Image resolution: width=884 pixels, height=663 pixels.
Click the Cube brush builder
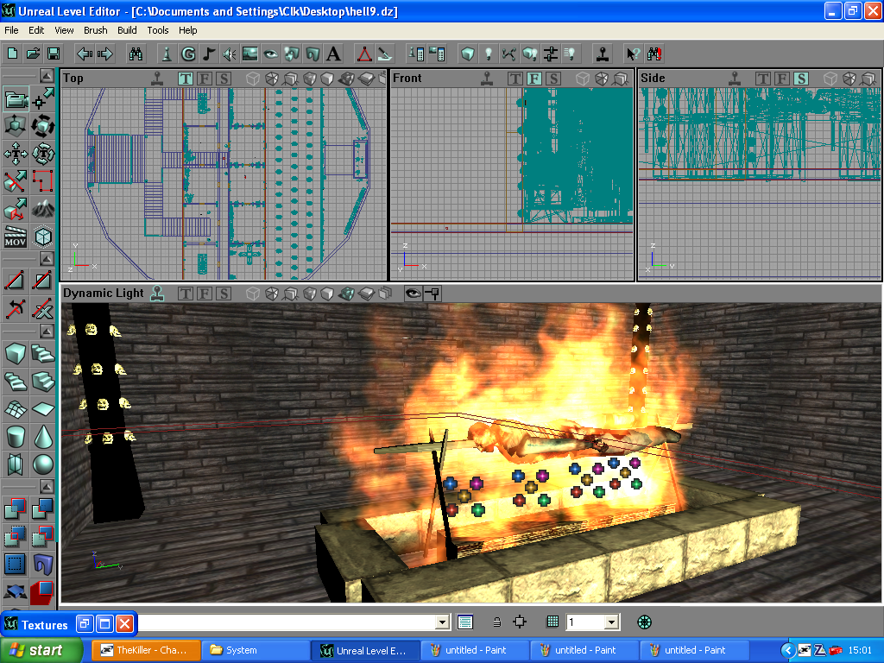(16, 353)
